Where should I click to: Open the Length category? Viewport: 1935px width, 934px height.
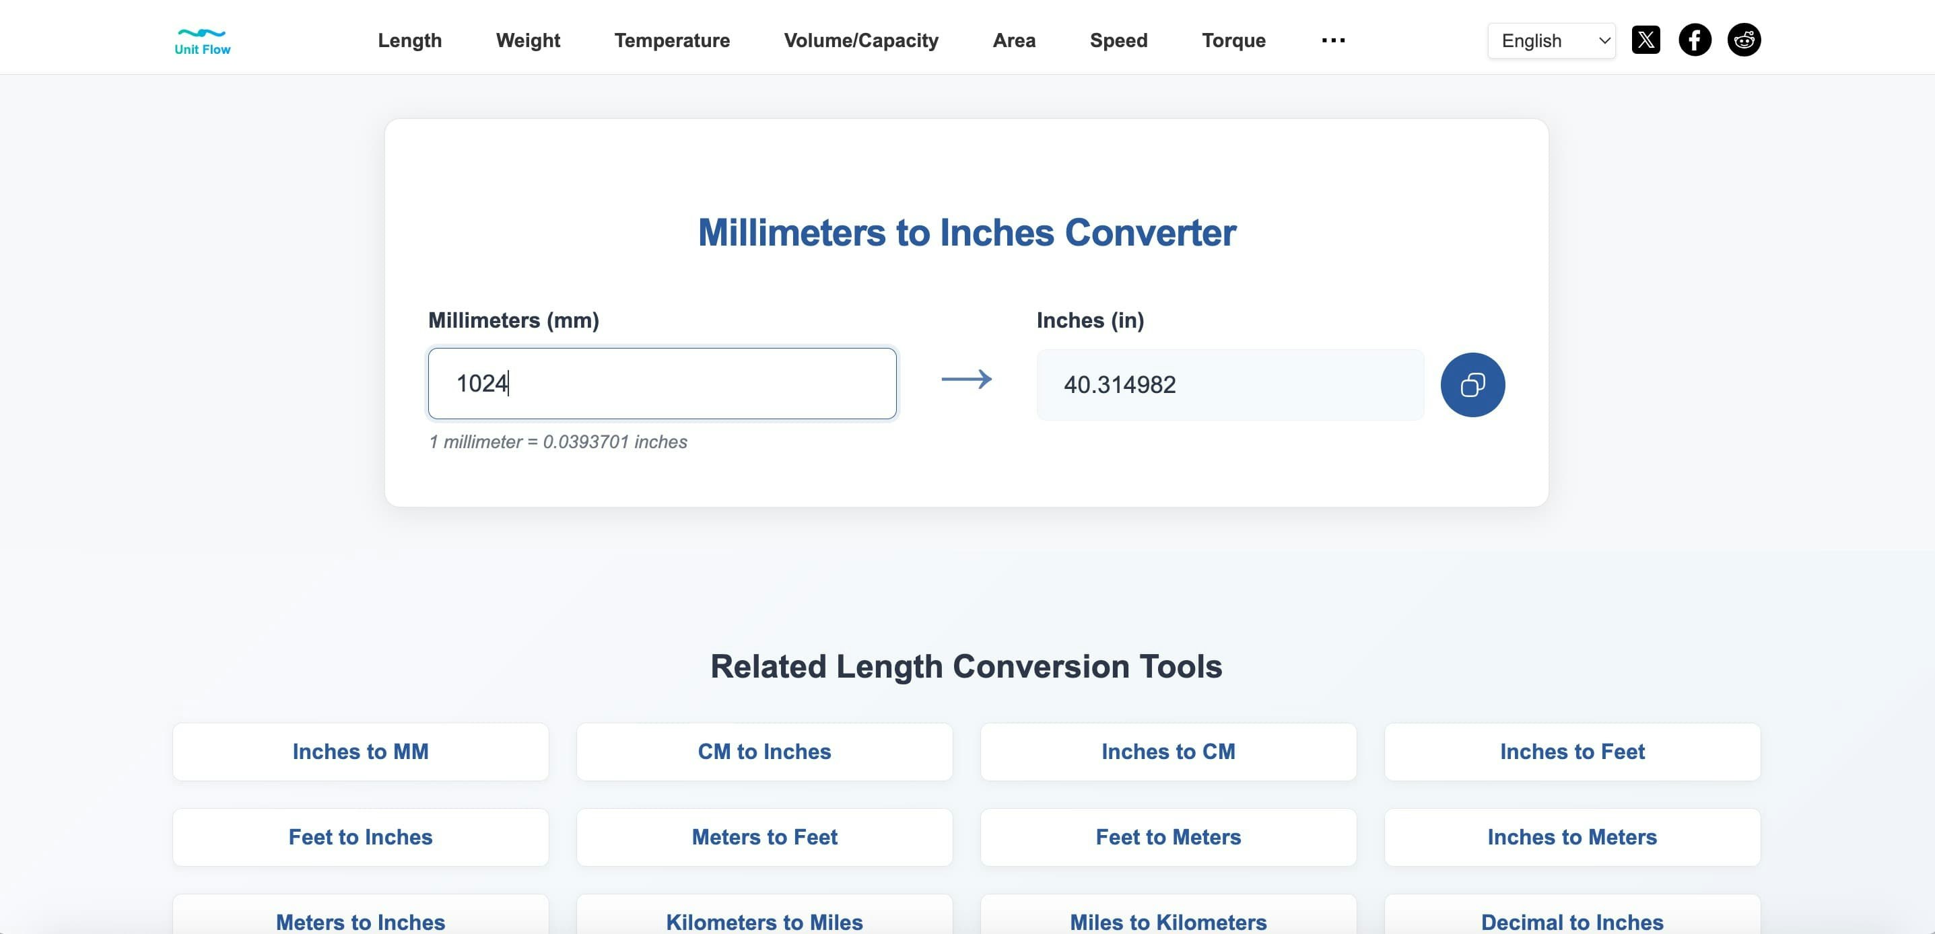pyautogui.click(x=409, y=40)
